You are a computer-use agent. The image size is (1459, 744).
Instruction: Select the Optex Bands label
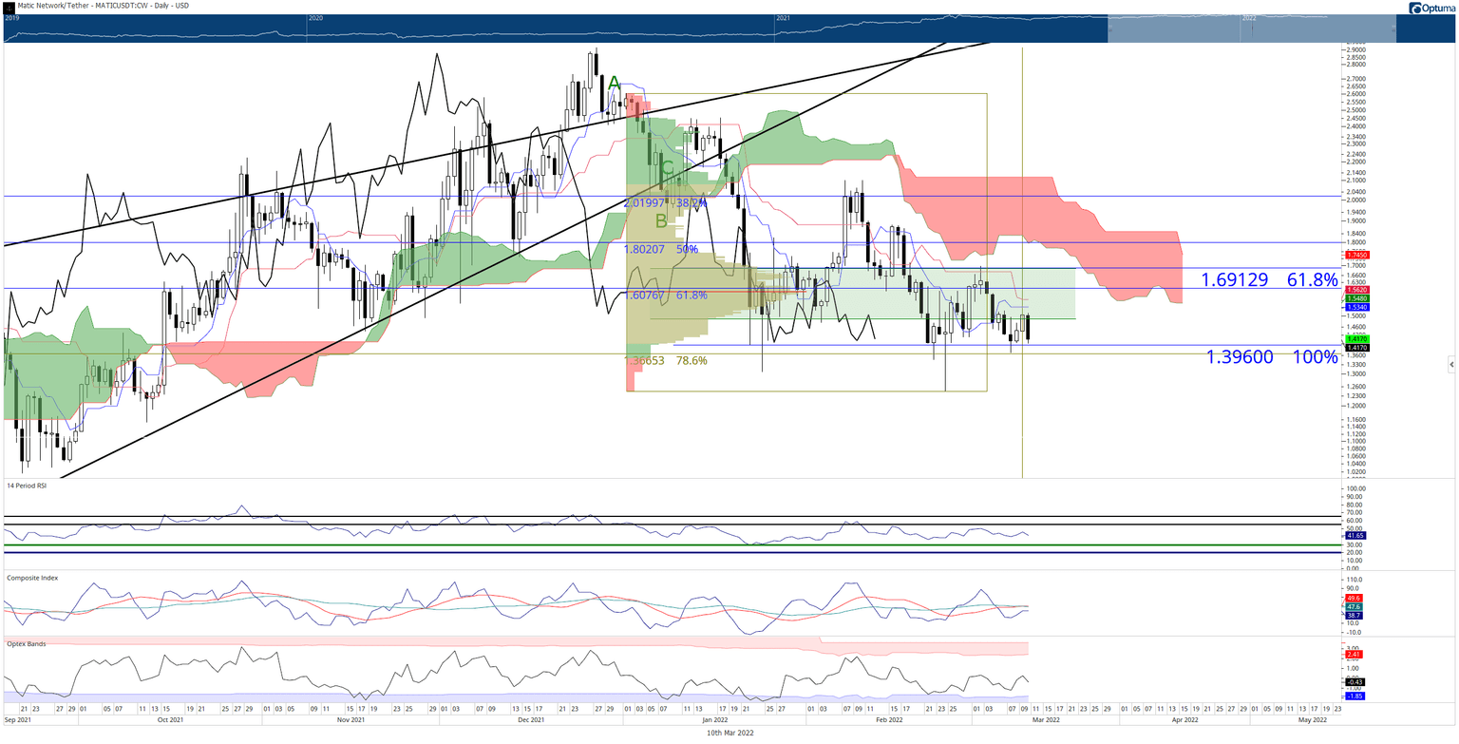[x=26, y=643]
